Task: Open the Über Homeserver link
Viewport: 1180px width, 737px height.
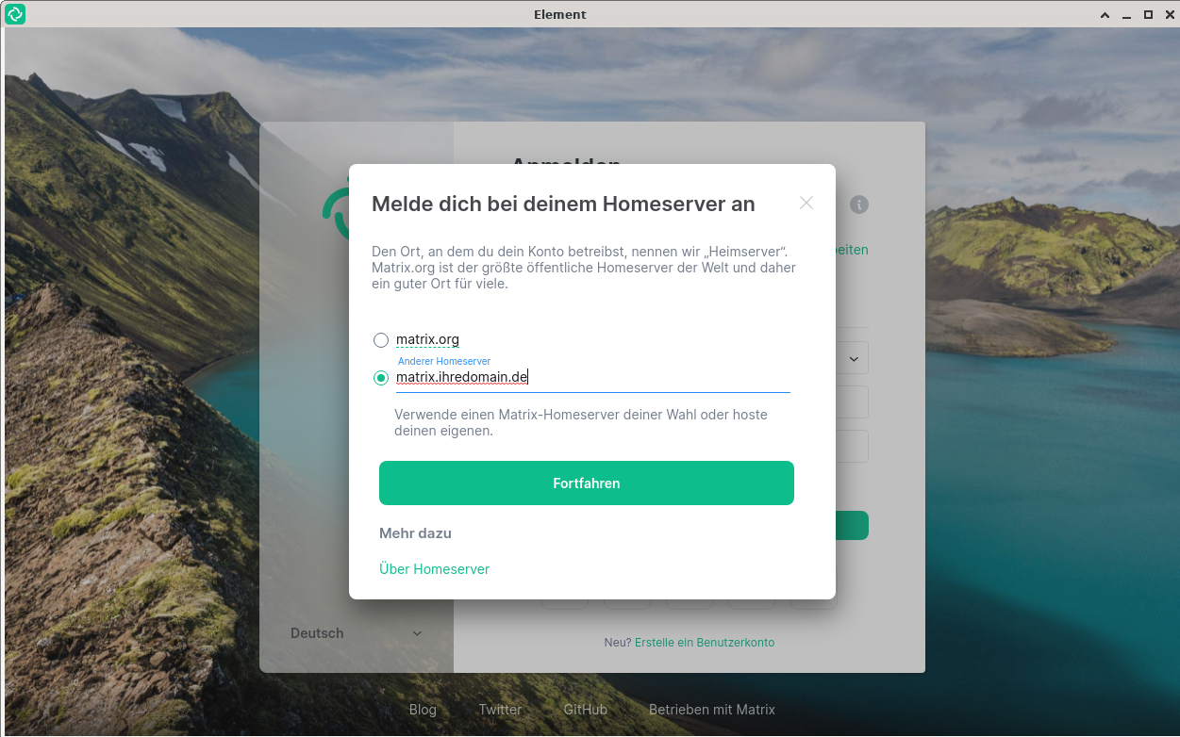Action: tap(434, 569)
